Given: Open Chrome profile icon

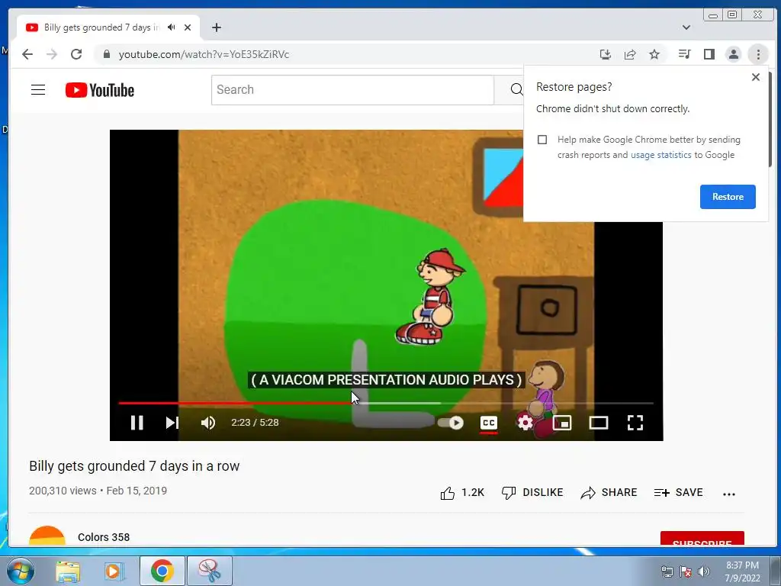Looking at the screenshot, I should pos(734,54).
